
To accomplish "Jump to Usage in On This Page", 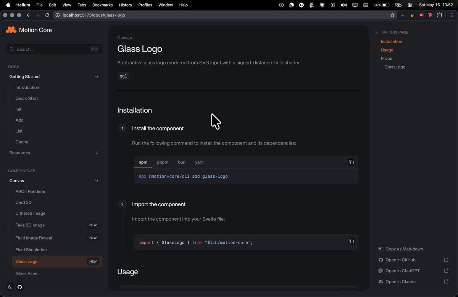I will [387, 50].
